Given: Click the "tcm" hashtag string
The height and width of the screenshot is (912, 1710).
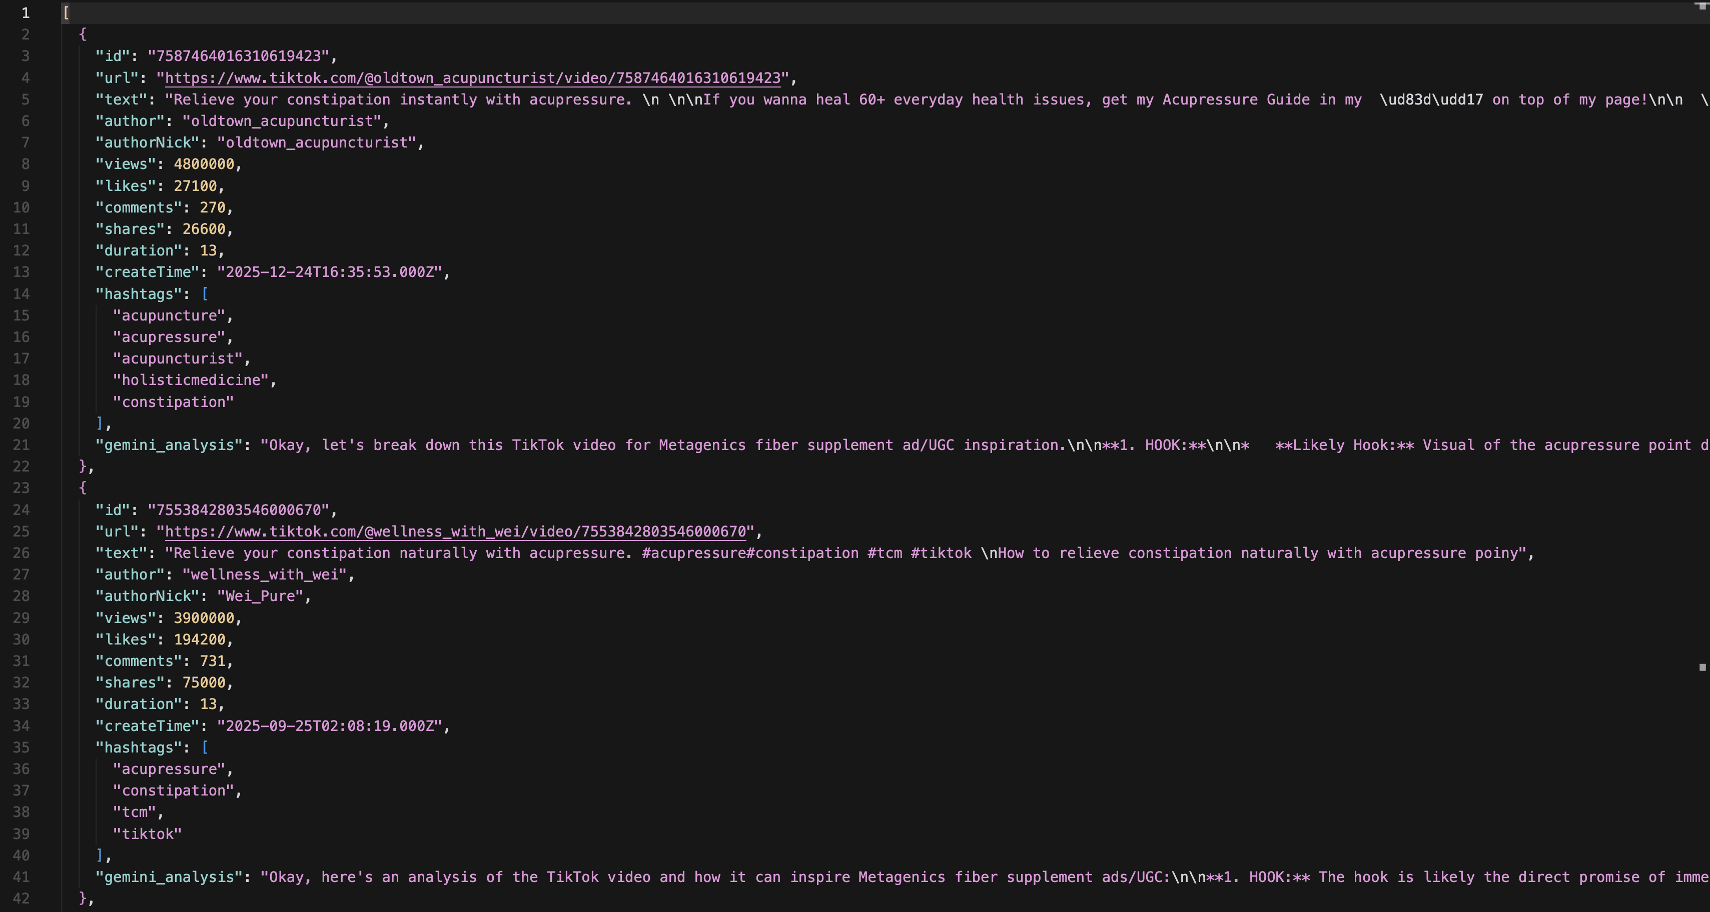Looking at the screenshot, I should pyautogui.click(x=135, y=812).
